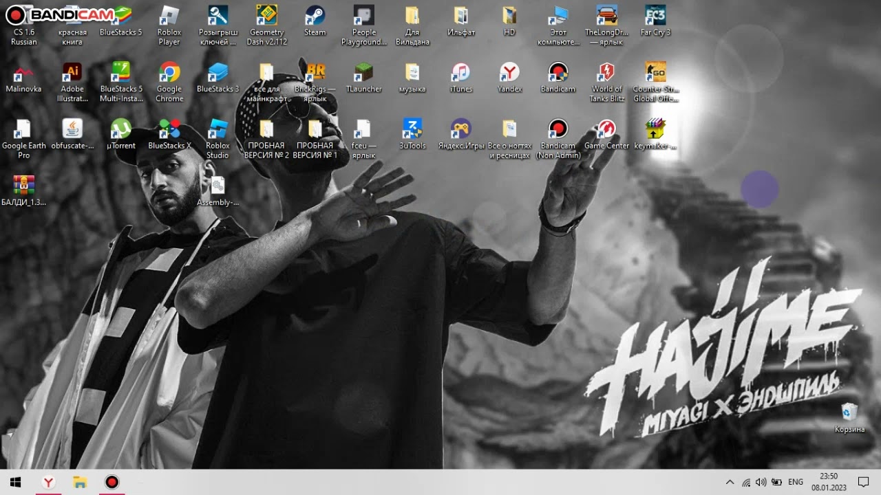Open BlueStacks 5 Multi-Instance Manager icon
The height and width of the screenshot is (495, 881).
tap(121, 82)
